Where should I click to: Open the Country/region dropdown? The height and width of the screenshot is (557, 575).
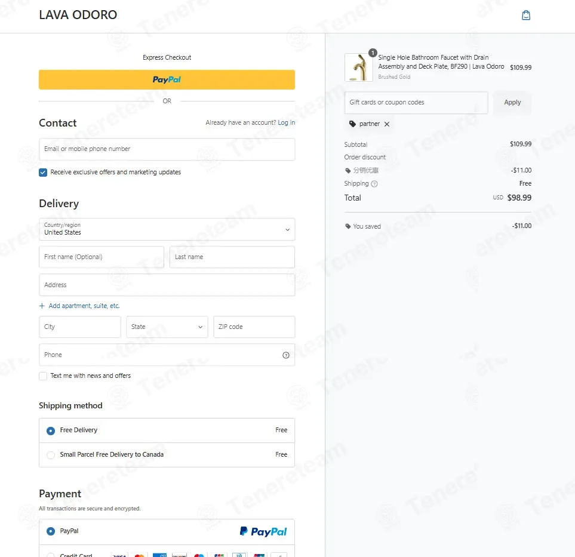pyautogui.click(x=167, y=229)
